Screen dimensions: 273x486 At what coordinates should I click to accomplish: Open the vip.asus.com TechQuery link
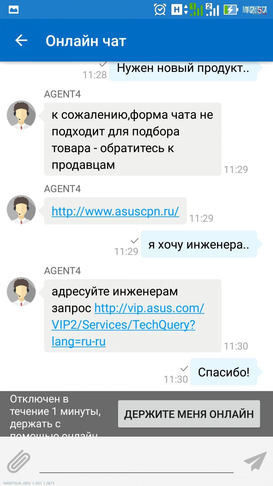[x=128, y=325]
